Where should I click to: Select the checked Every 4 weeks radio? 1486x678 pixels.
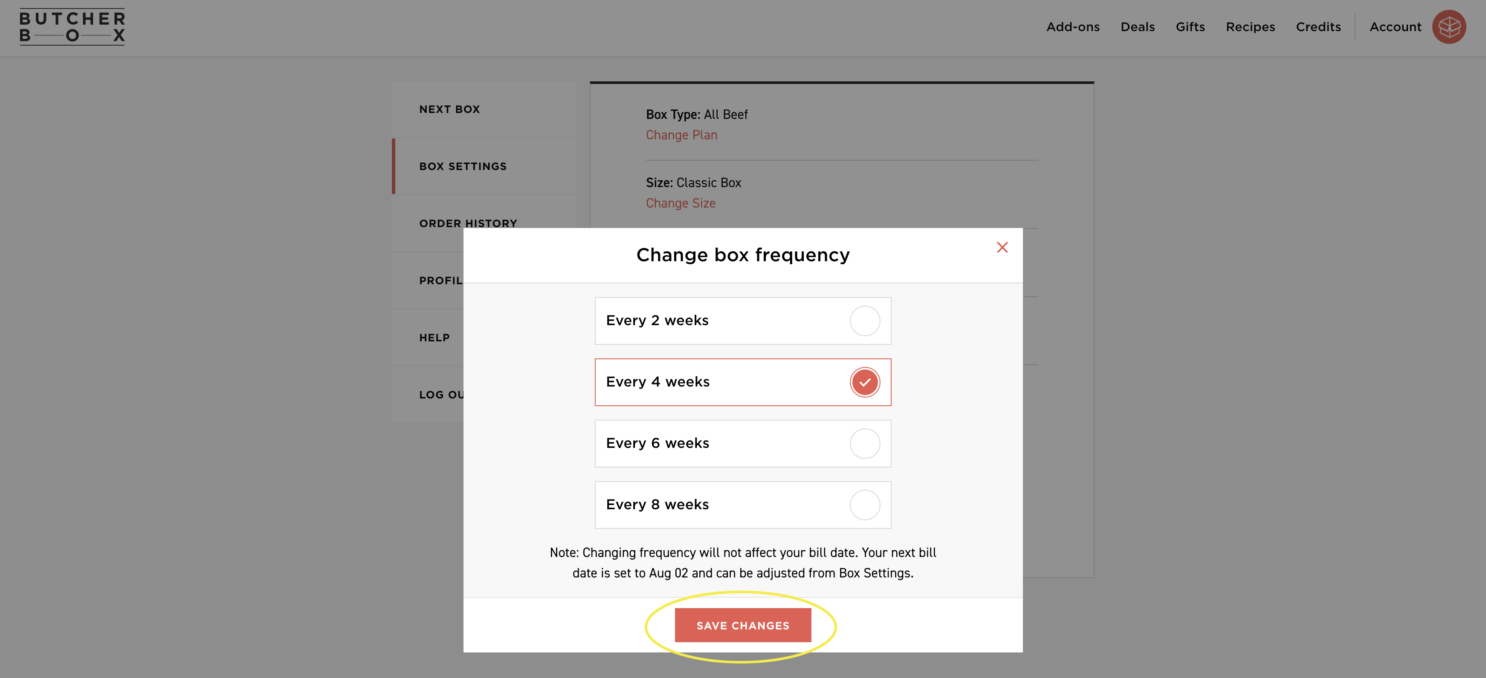click(864, 382)
